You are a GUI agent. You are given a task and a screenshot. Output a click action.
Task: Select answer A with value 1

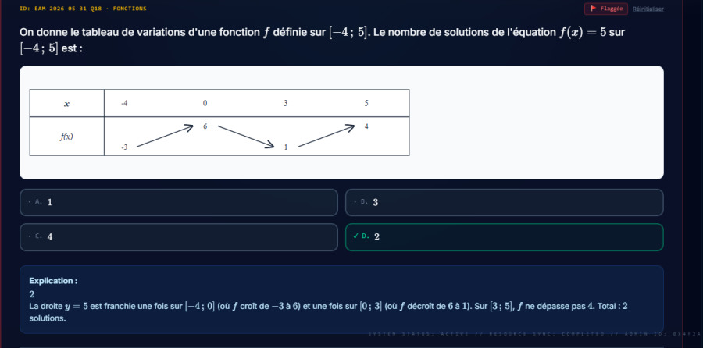click(x=178, y=202)
